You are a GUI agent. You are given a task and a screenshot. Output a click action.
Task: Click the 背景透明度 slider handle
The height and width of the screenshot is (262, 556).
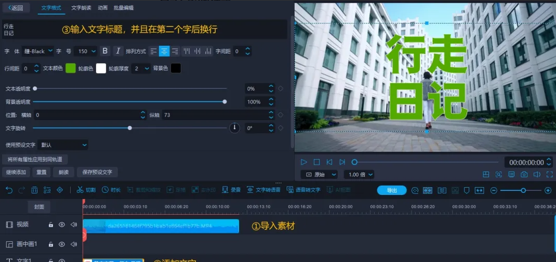pyautogui.click(x=224, y=102)
